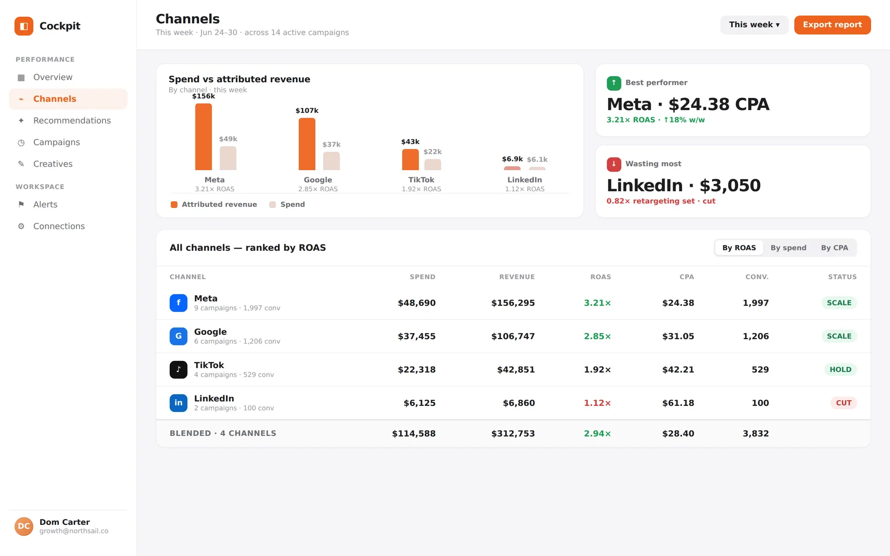Navigate to Creatives

point(68,164)
